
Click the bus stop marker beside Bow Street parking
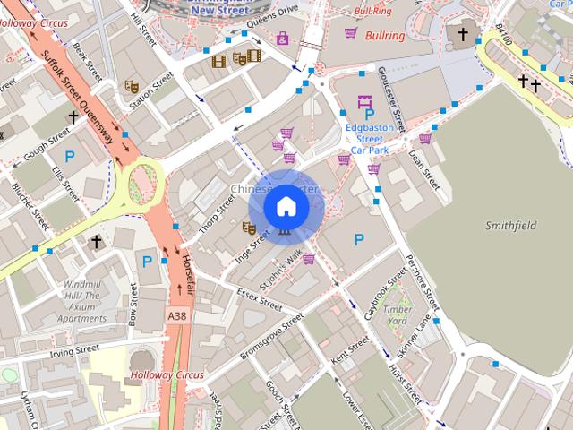tap(164, 261)
